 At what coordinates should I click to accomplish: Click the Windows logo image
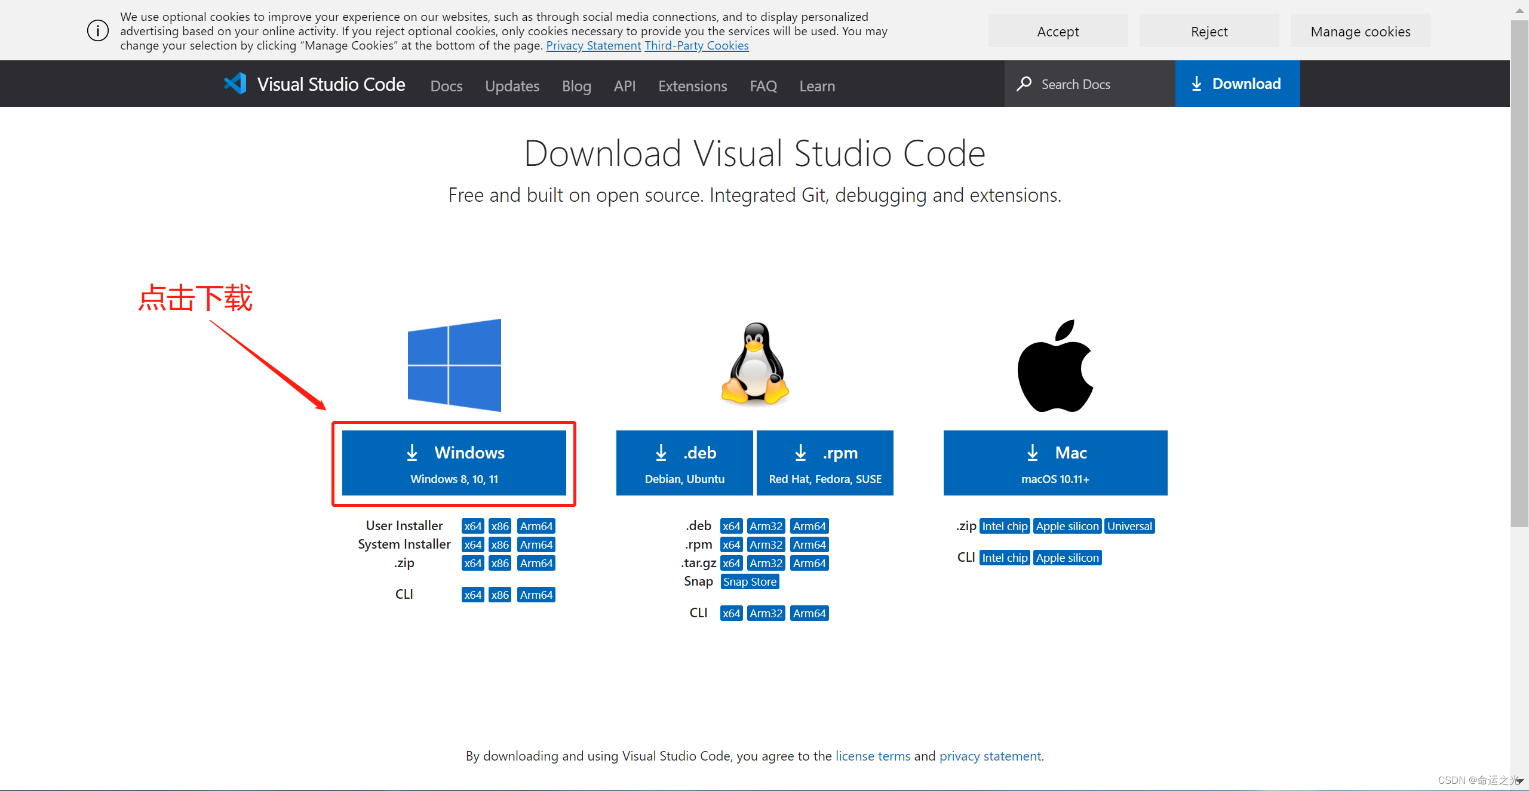(x=454, y=365)
